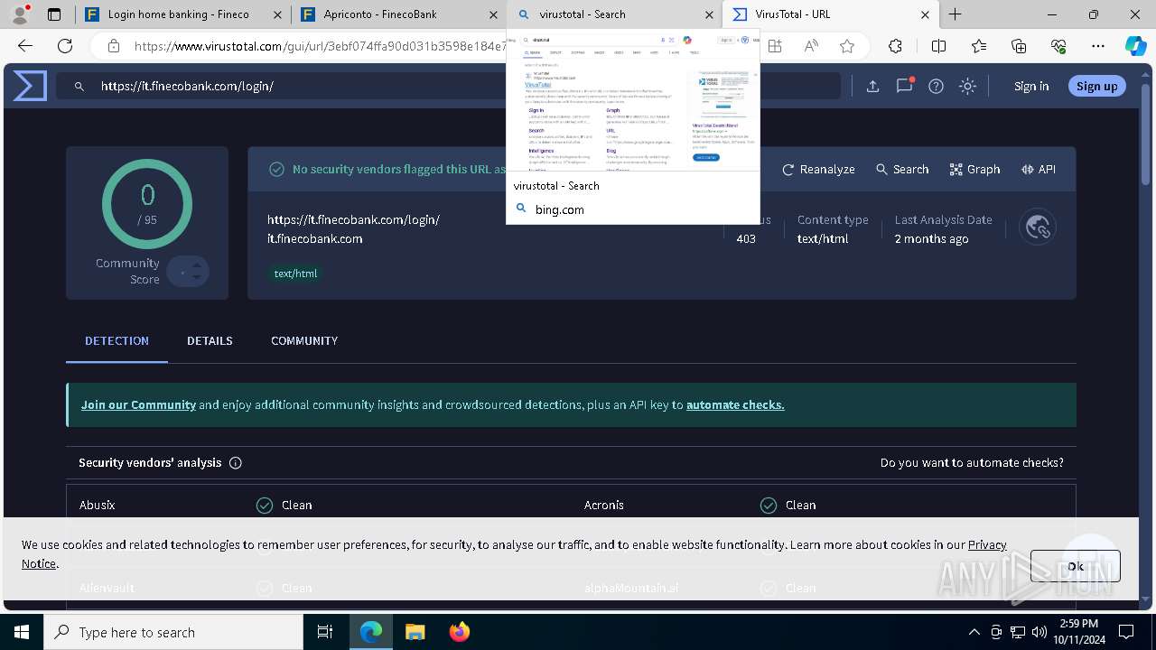Open the API option
The width and height of the screenshot is (1156, 650).
[x=1039, y=169]
